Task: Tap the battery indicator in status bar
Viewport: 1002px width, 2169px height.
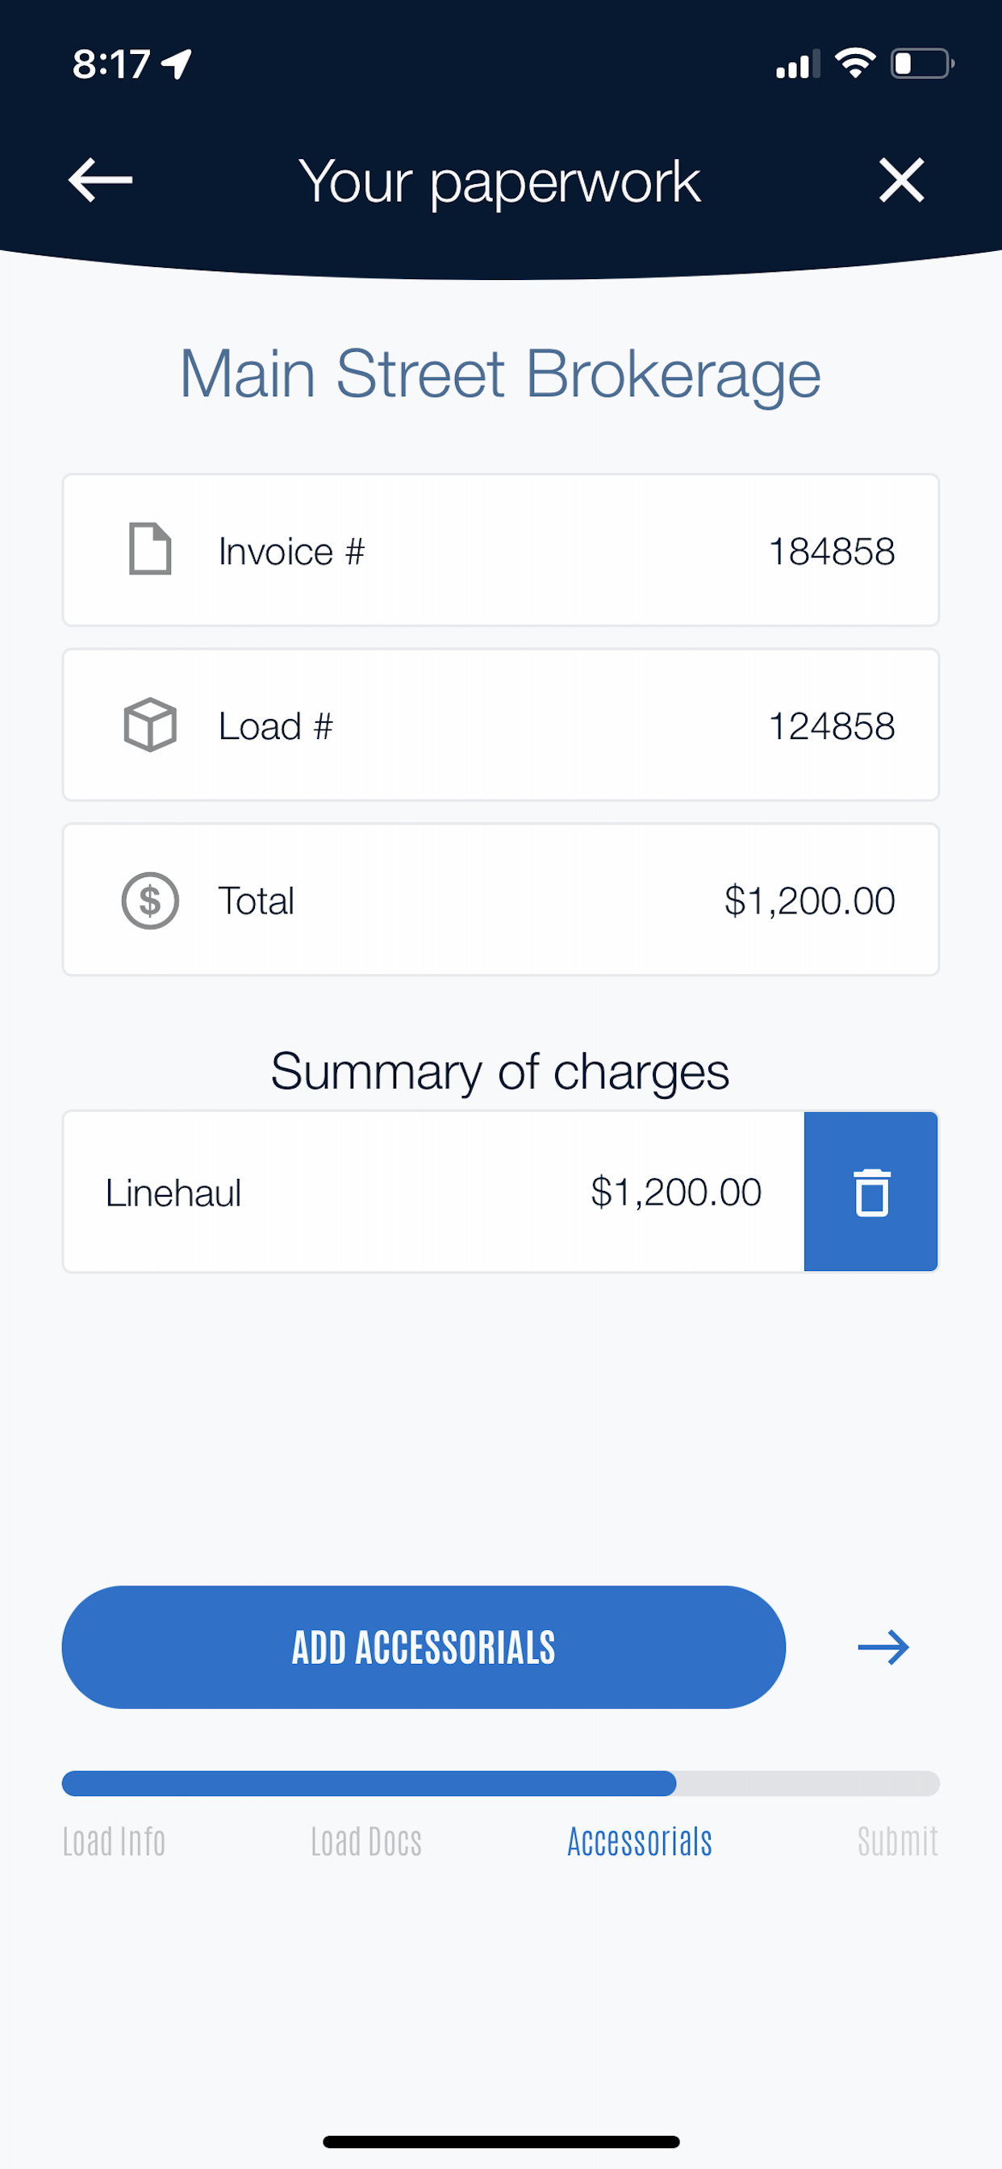Action: pyautogui.click(x=923, y=63)
